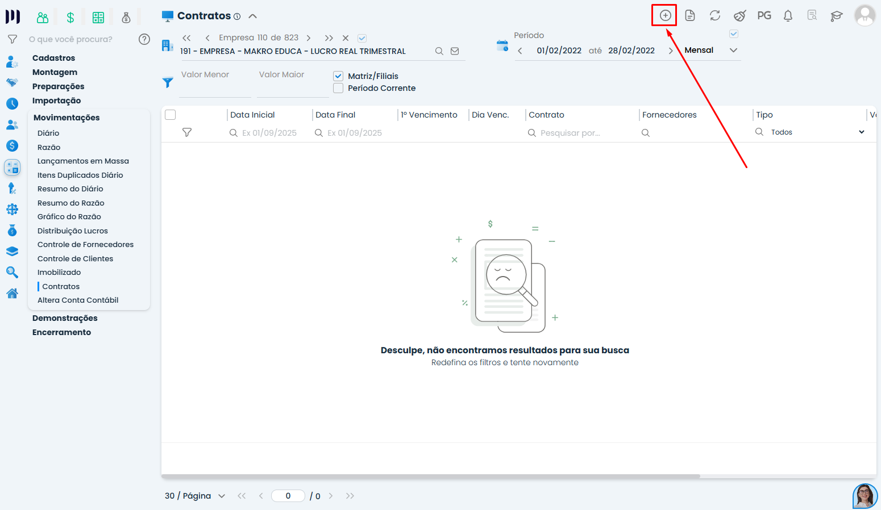Toggle the select-all checkbox in table header
881x510 pixels.
(x=170, y=115)
